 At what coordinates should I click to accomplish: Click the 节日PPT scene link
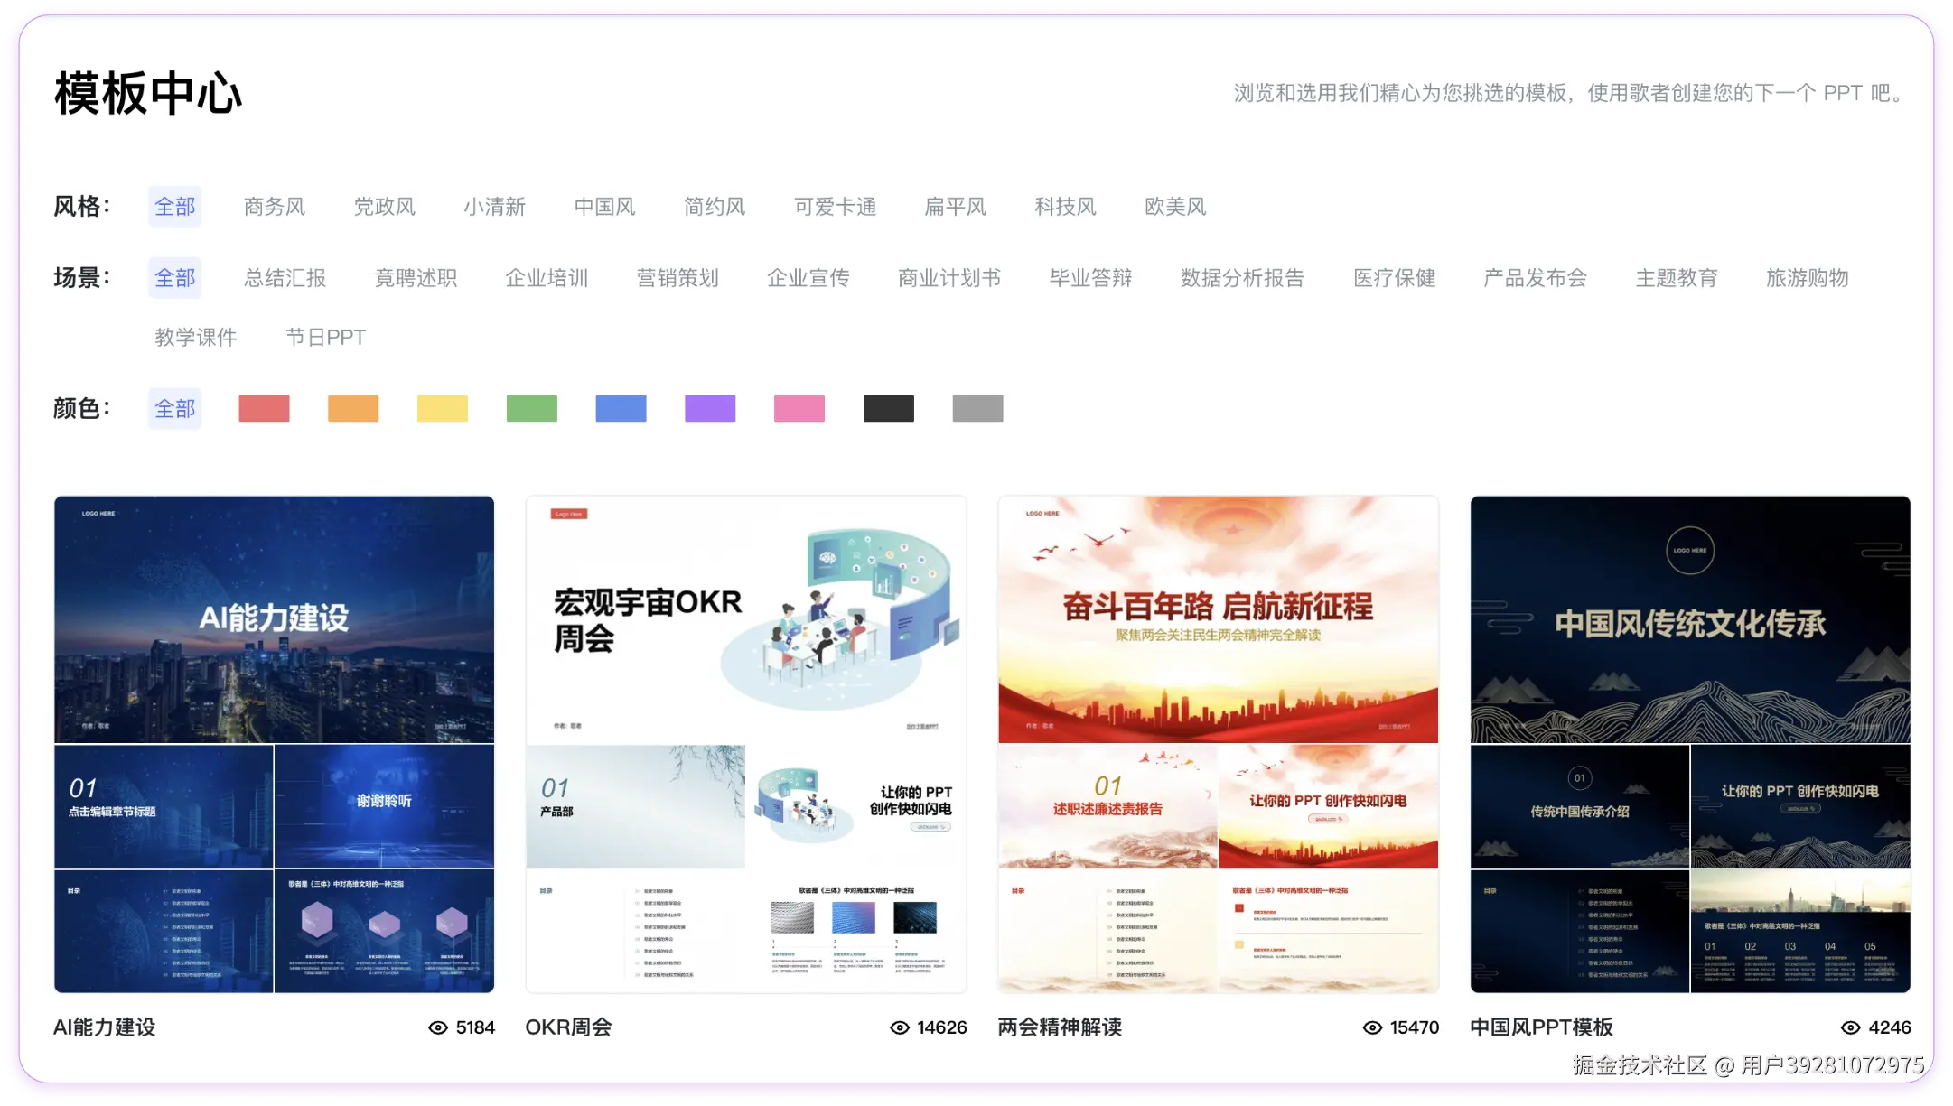click(x=325, y=338)
